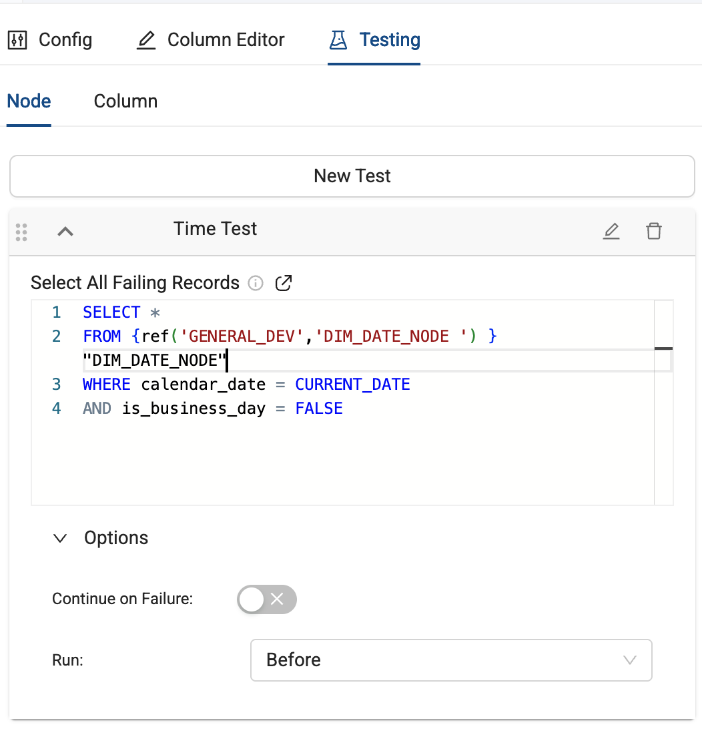Click the FALSE keyword in line 4
This screenshot has height=749, width=702.
point(319,409)
